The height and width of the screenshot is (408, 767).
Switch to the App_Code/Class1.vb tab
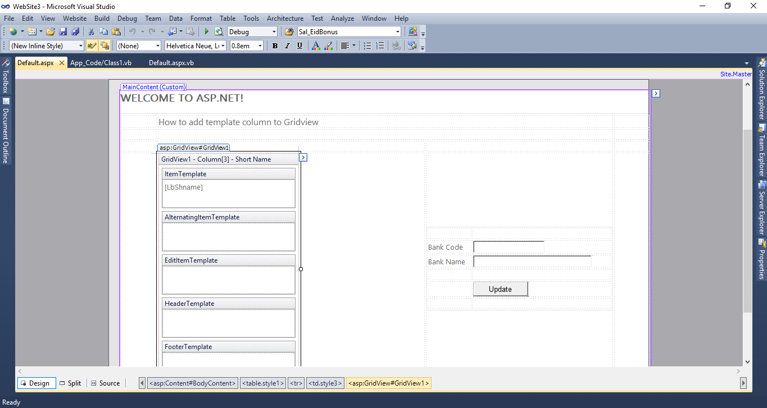101,63
